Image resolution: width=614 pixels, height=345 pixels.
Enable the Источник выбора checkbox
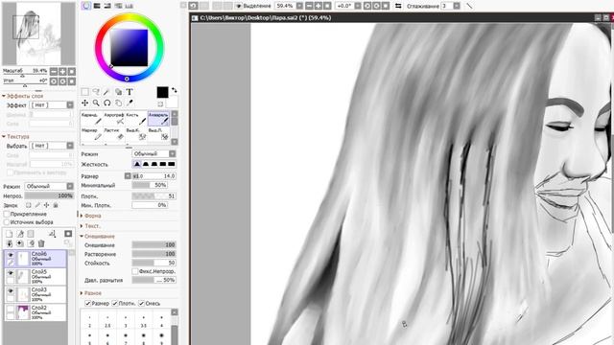click(7, 222)
